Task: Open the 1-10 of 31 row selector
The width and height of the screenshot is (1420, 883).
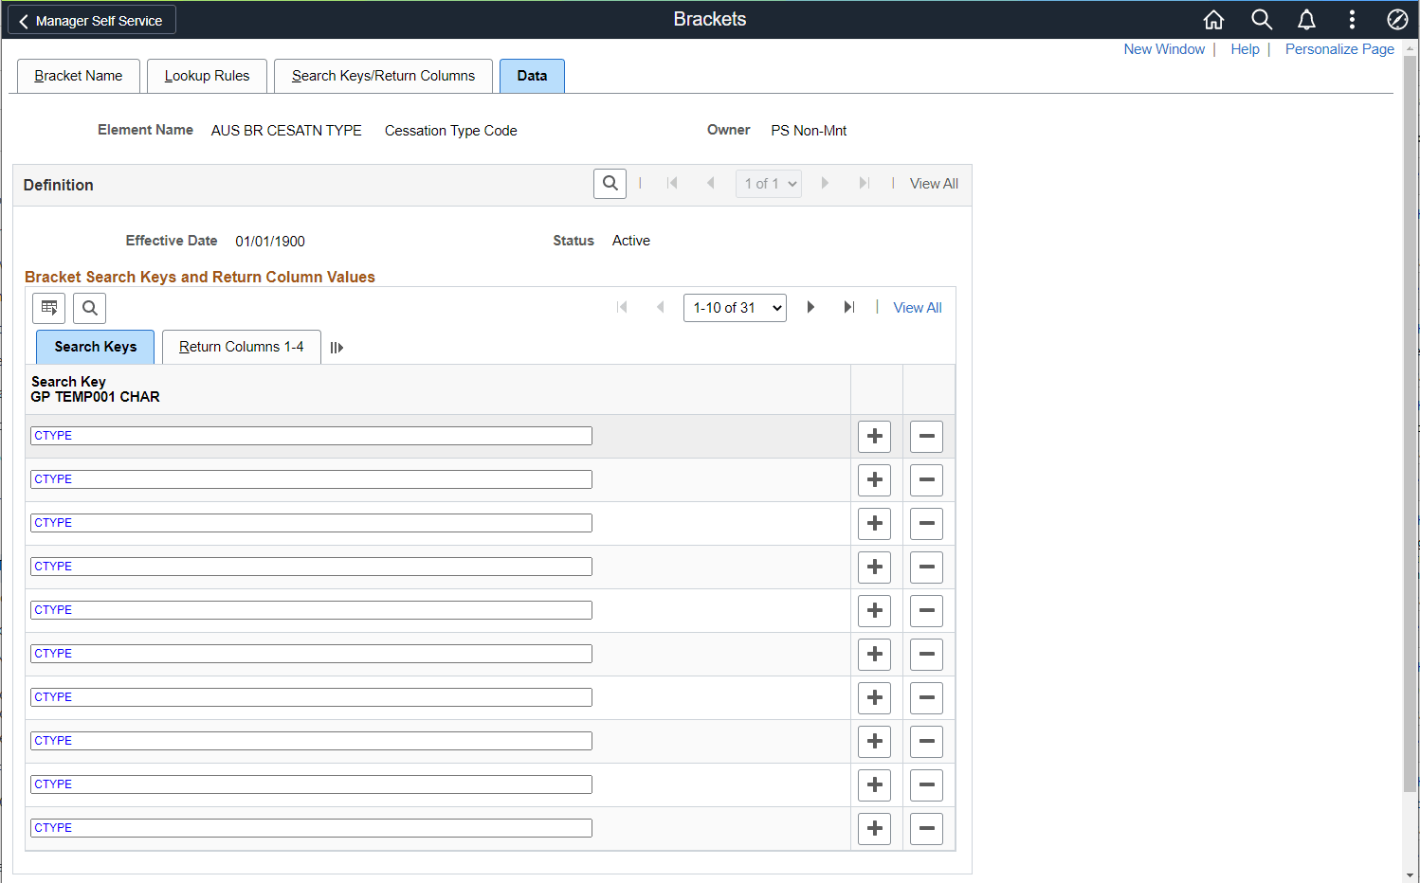Action: 735,307
